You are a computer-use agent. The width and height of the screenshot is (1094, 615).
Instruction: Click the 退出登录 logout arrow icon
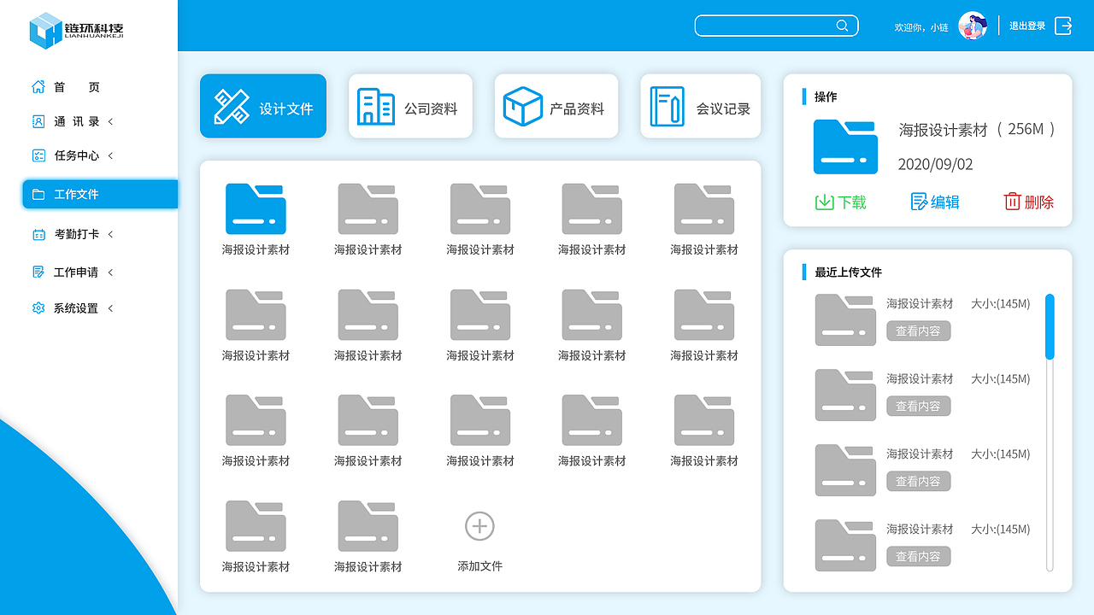1063,26
